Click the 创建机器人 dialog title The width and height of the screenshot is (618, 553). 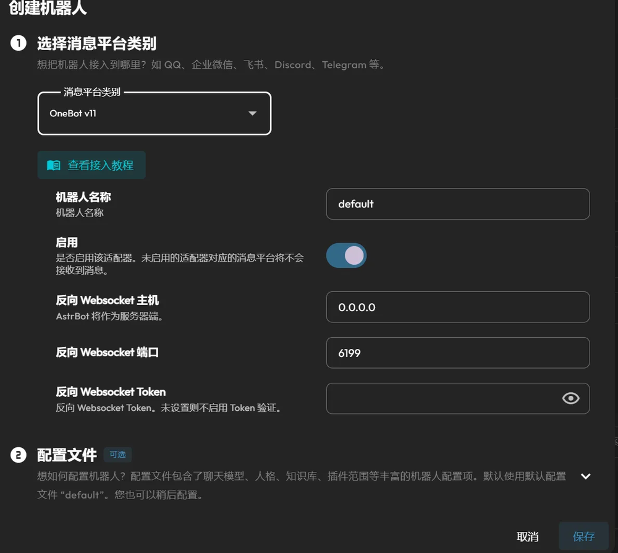(48, 7)
